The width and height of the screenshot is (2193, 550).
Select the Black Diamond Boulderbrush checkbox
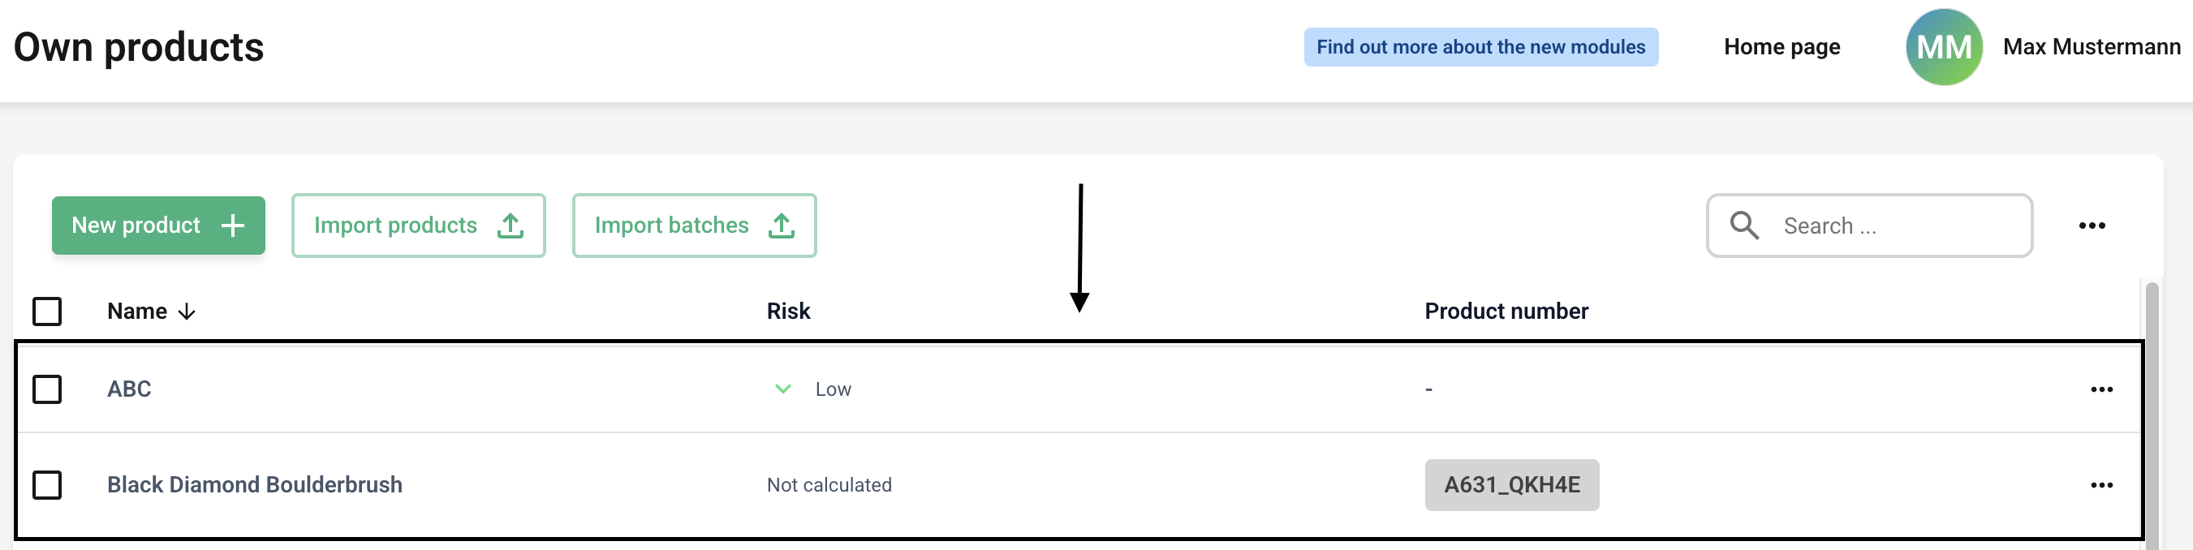pos(47,485)
